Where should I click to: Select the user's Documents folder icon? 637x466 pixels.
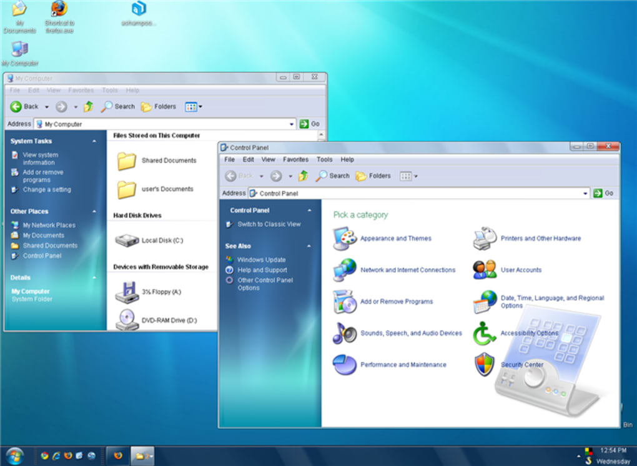[x=127, y=189]
